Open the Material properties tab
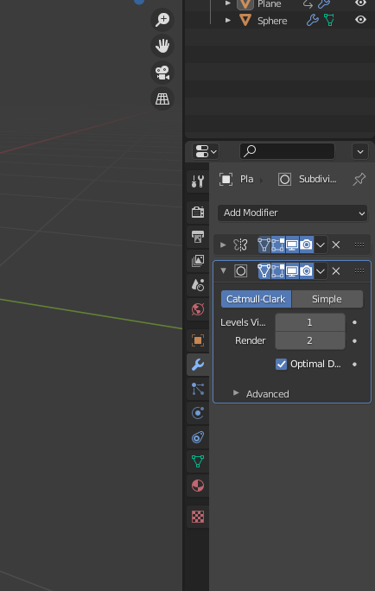375x591 pixels. coord(198,486)
